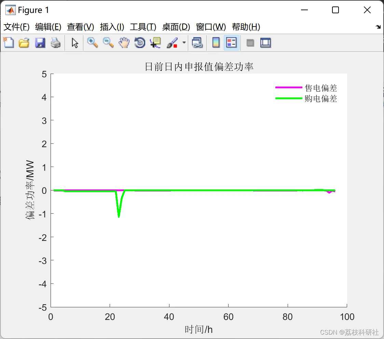
Task: Close the Figure 1 window
Action: [367, 10]
